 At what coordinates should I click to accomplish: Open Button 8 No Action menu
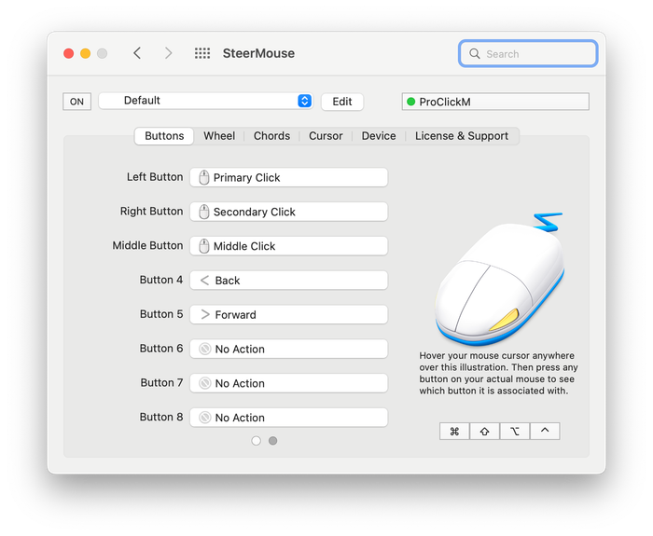288,417
